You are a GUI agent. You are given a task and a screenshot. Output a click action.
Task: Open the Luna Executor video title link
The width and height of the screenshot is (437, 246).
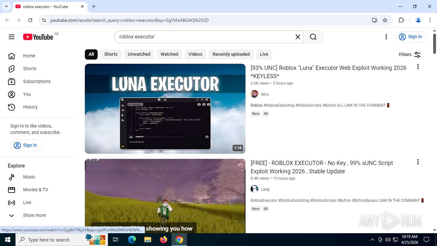(328, 72)
